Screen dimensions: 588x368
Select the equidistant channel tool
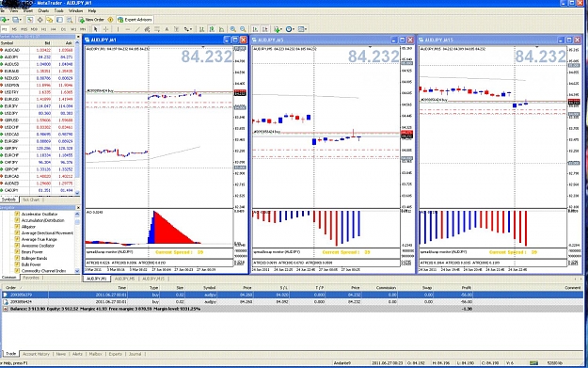pyautogui.click(x=147, y=29)
